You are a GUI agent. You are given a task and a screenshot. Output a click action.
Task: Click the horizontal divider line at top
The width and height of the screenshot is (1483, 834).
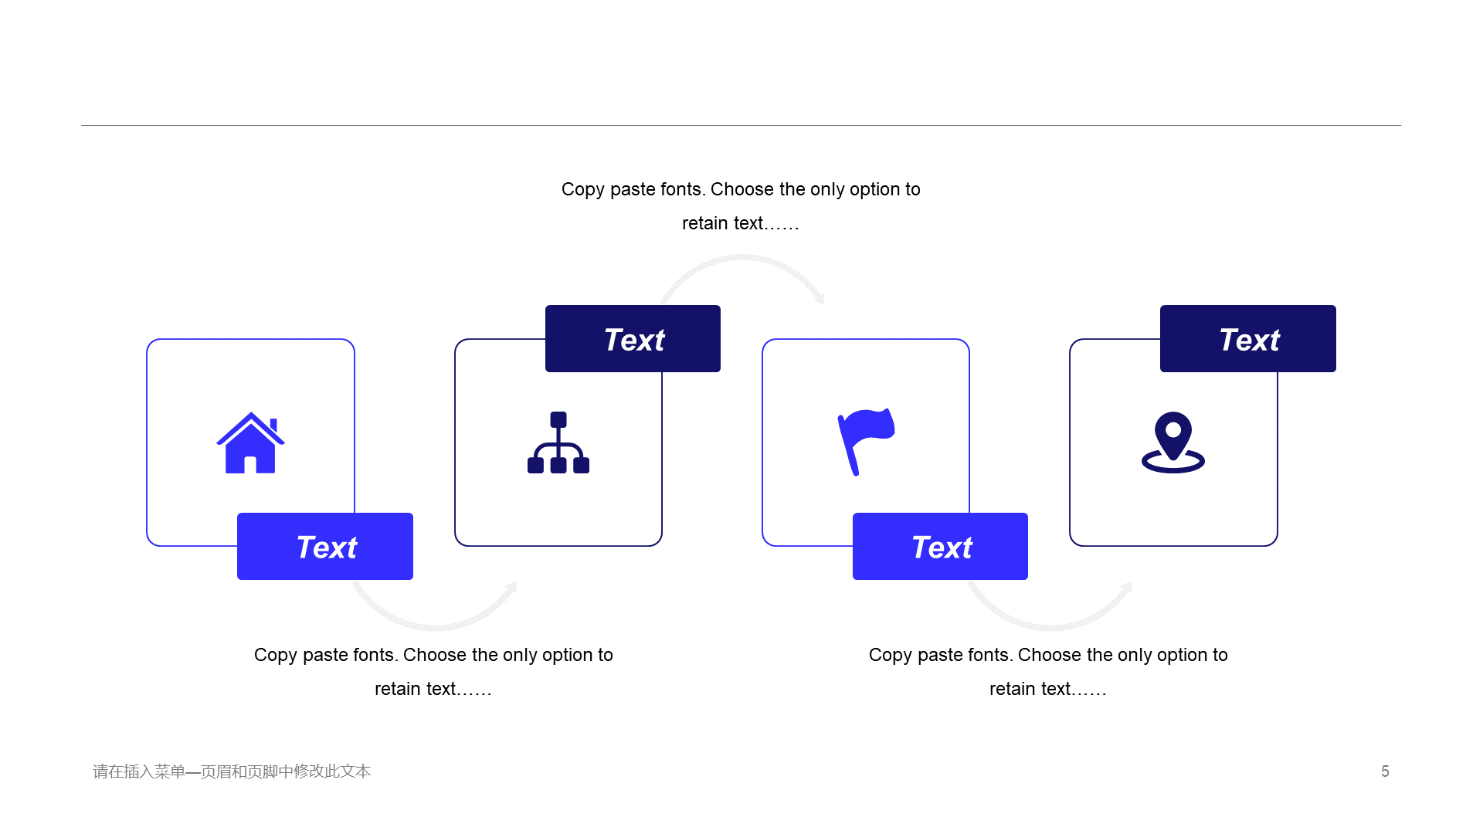click(x=741, y=125)
